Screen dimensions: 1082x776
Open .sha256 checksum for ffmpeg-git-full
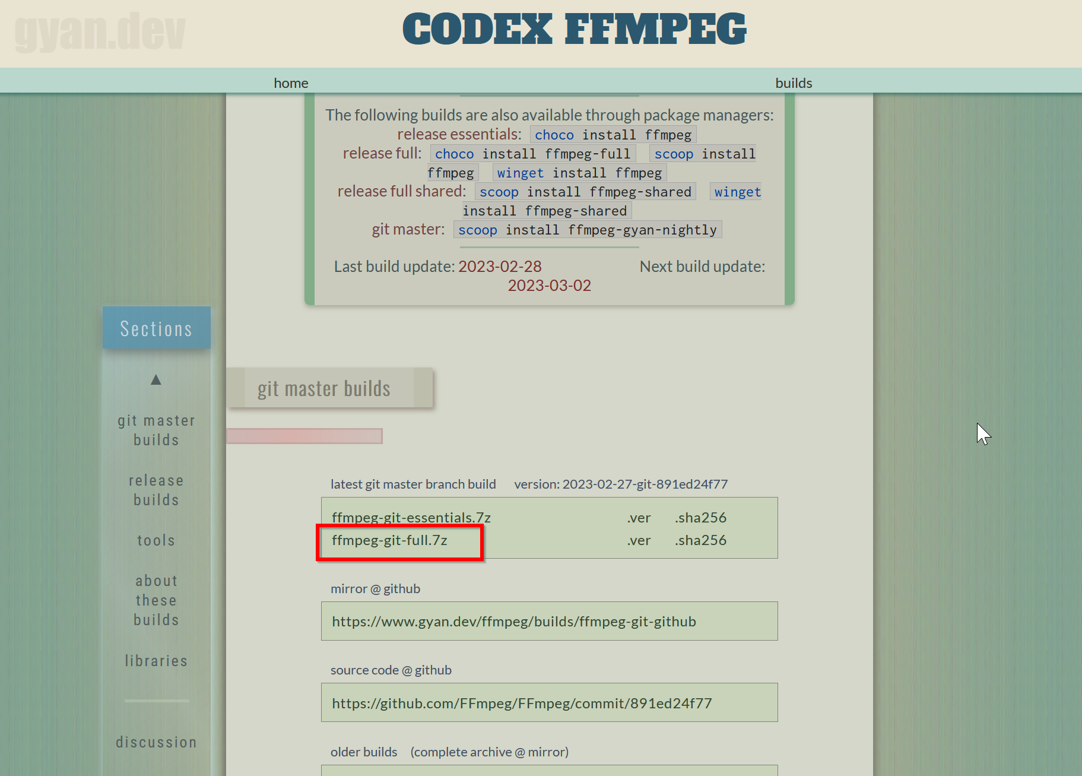click(x=700, y=540)
